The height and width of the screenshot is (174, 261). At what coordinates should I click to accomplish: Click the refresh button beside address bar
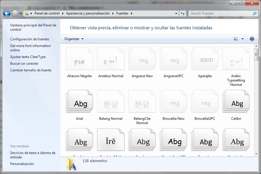pyautogui.click(x=183, y=13)
